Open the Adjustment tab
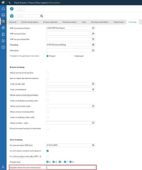Viewport: 142px width, 170px height. (x=118, y=22)
